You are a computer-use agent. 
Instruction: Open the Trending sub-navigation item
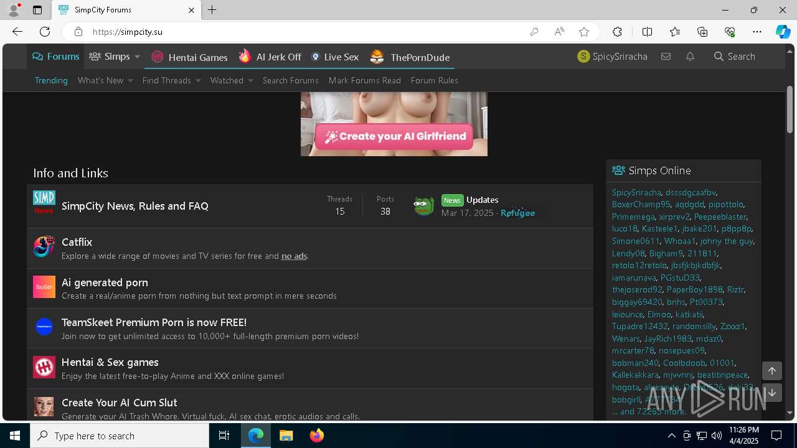51,80
